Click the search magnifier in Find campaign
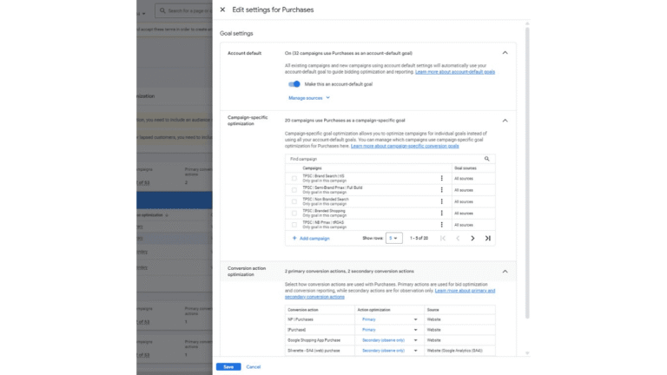Viewport: 667px width, 375px height. (486, 159)
